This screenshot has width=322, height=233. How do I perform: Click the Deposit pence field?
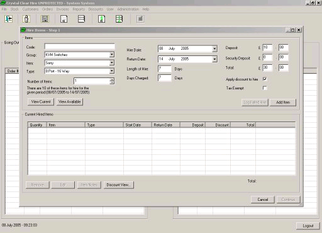284,48
